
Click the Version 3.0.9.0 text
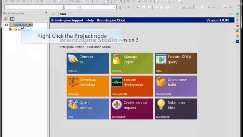click(218, 20)
